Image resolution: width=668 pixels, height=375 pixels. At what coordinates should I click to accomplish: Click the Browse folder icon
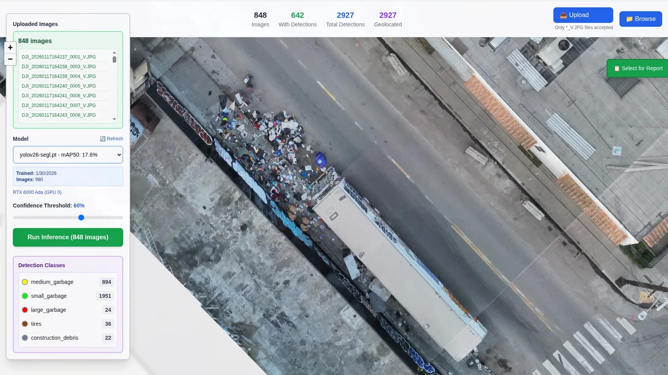tap(629, 19)
